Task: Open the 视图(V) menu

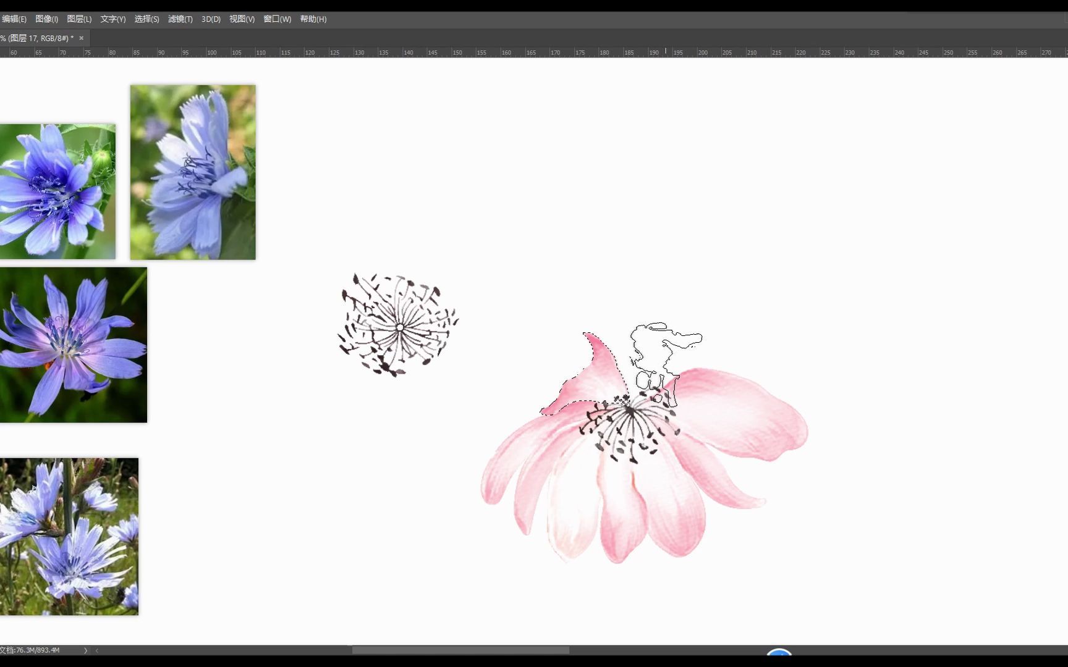Action: coord(242,19)
